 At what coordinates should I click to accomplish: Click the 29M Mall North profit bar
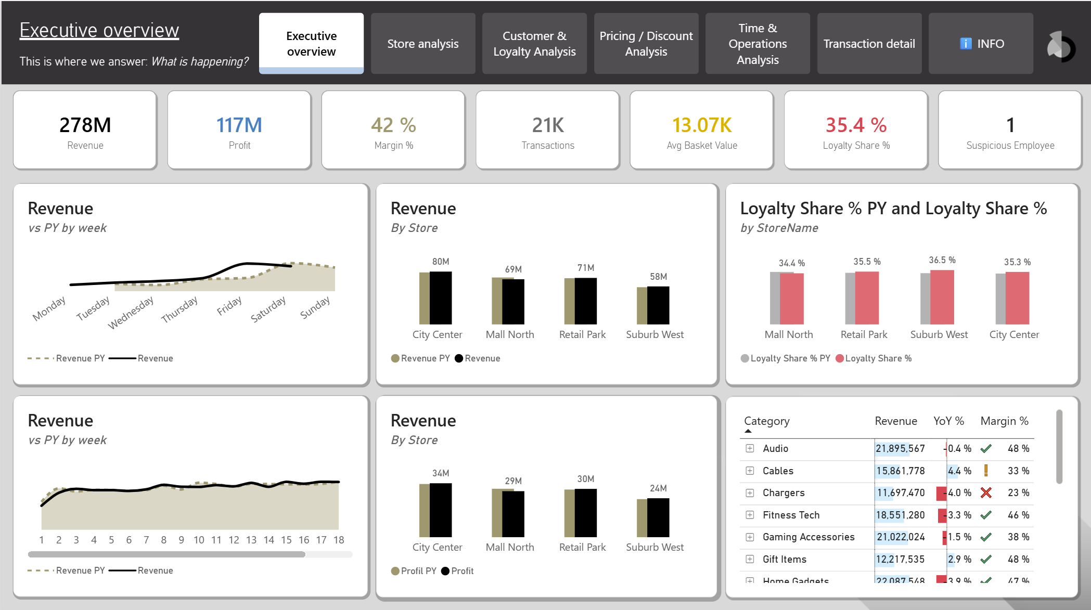pos(513,514)
